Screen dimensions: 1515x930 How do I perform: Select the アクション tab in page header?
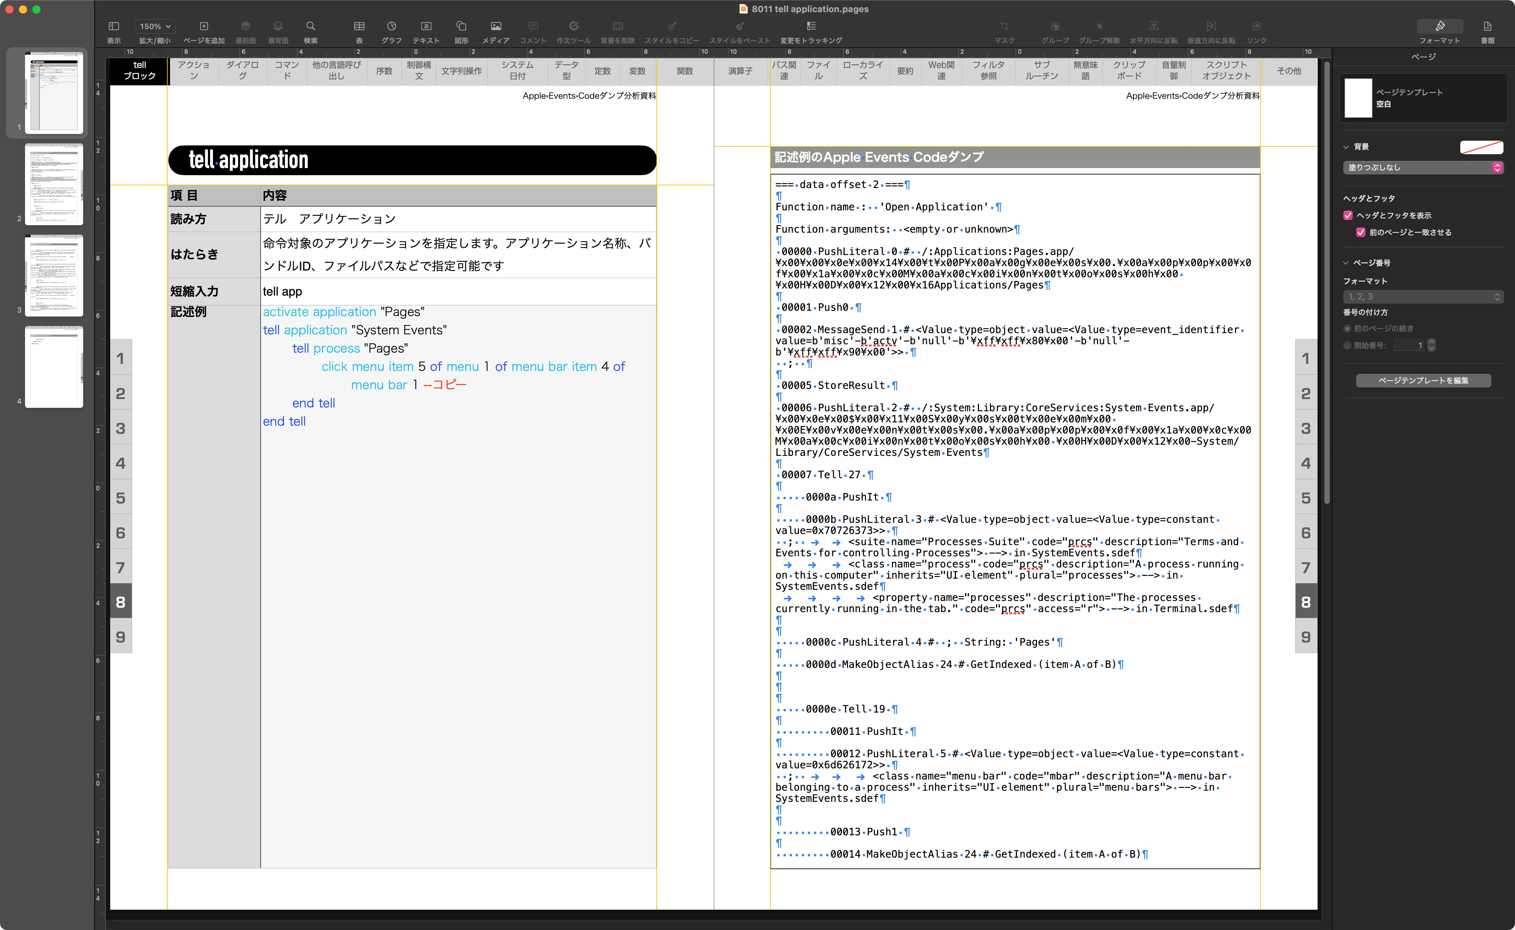[194, 71]
